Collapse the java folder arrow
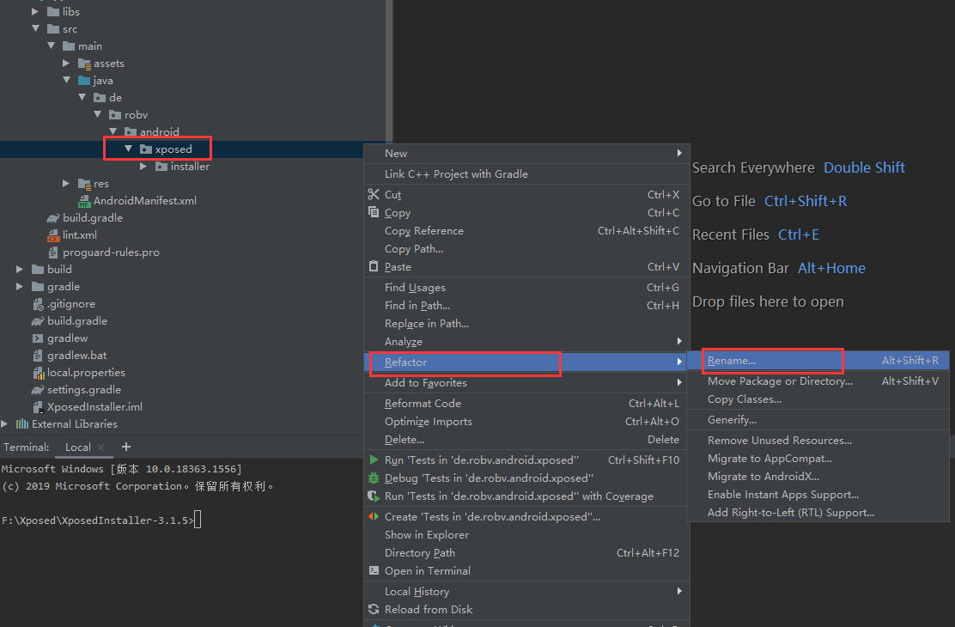The height and width of the screenshot is (627, 955). click(66, 81)
